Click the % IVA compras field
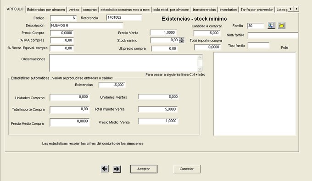 pyautogui.click(x=62, y=40)
